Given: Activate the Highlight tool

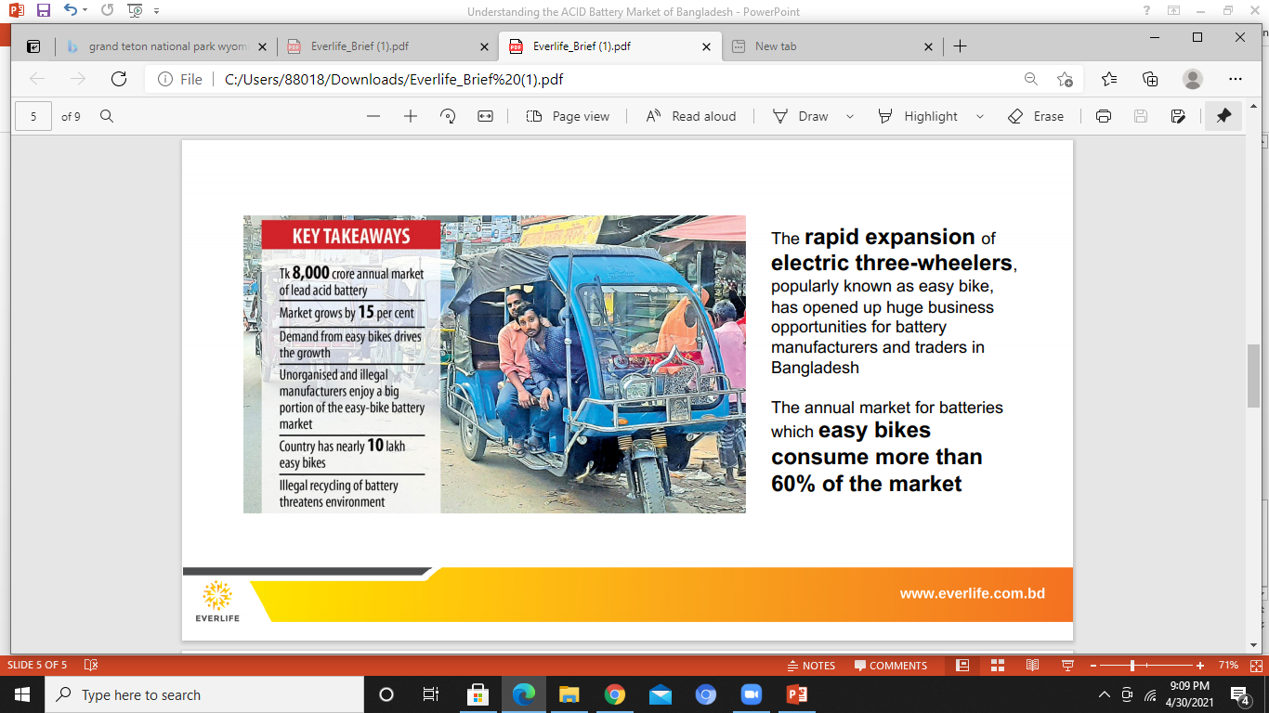Looking at the screenshot, I should pyautogui.click(x=918, y=116).
